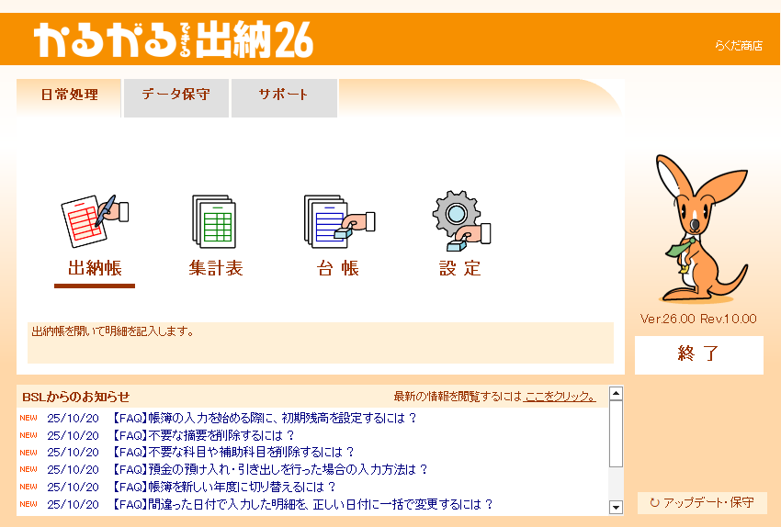Open FAQ on deleting 不要な摘要

click(203, 435)
